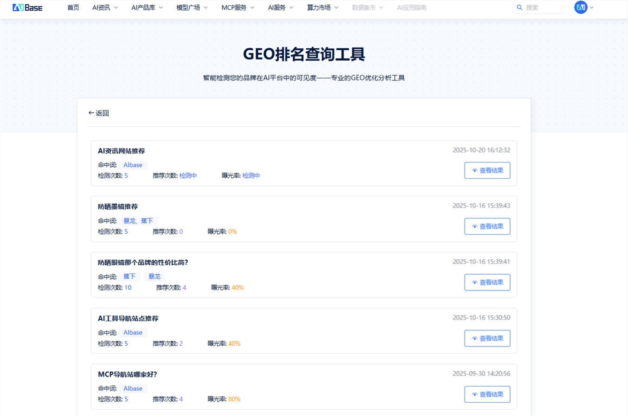This screenshot has width=628, height=416.
Task: View results for 防晒眼镜那个品牌的性价比高
Action: point(487,282)
